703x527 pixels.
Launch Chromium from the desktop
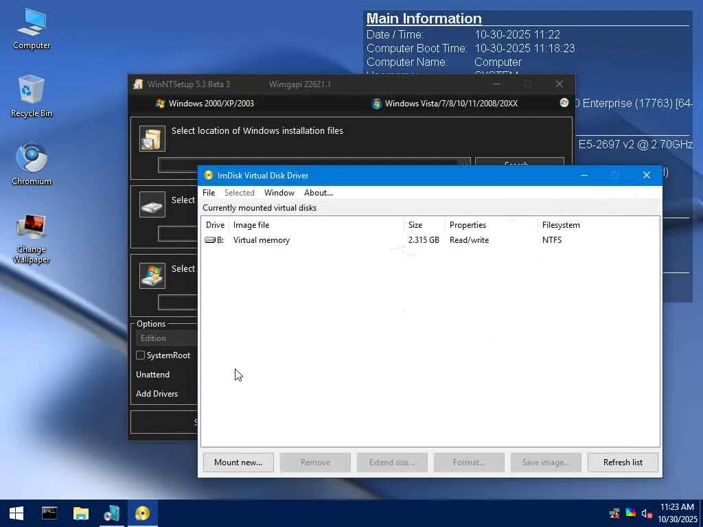[x=32, y=164]
